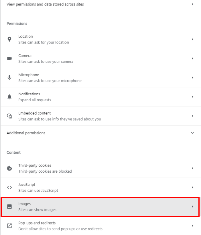Expand the Additional permissions section

(192, 133)
